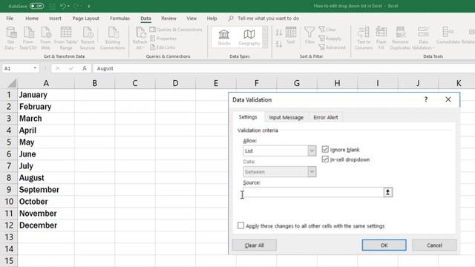The image size is (475, 267).
Task: Click Reapply filter command
Action: [x=330, y=39]
